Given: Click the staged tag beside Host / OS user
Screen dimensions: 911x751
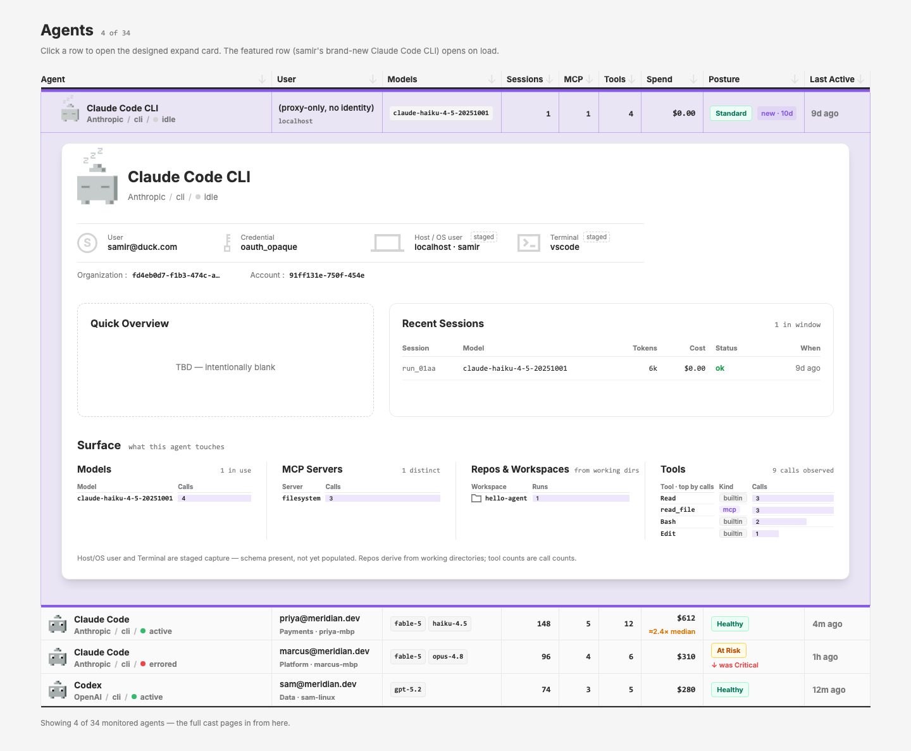Looking at the screenshot, I should [483, 237].
